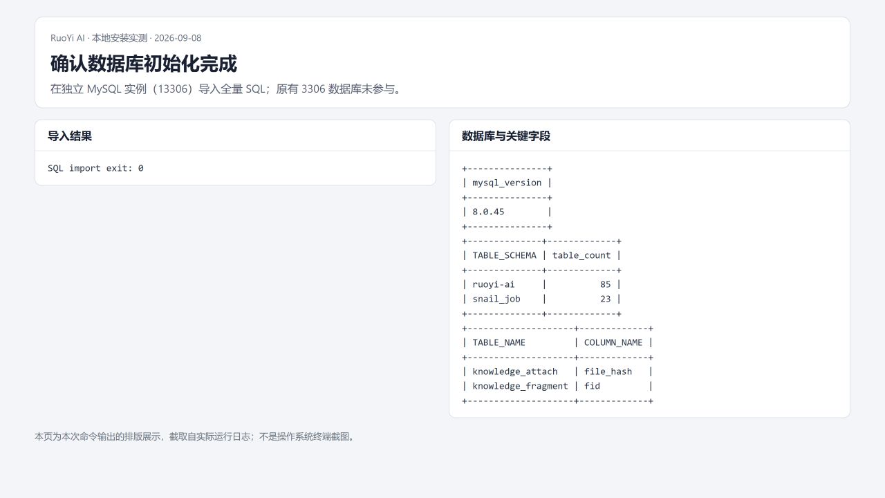
Task: Select the header line "RuoYi AI · 本地安装实测 · 2026-09-08"
Action: 126,38
